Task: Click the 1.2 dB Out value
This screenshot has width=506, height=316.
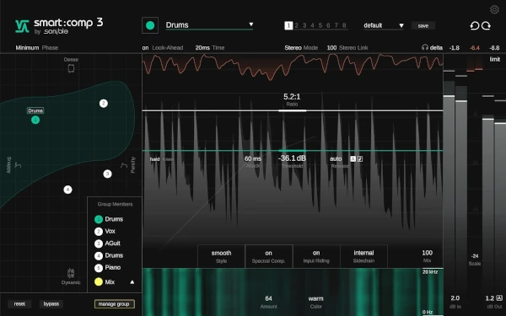Action: pyautogui.click(x=489, y=298)
